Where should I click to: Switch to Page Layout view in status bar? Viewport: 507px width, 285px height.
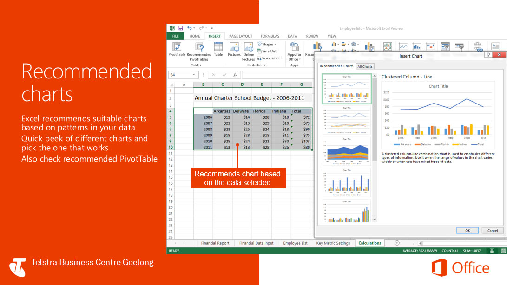tap(503, 251)
